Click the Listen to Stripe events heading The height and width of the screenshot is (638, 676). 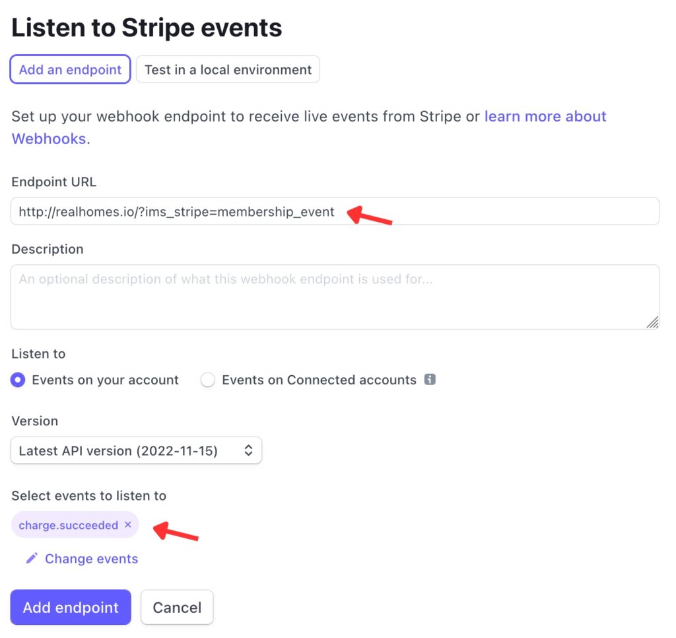click(x=147, y=28)
